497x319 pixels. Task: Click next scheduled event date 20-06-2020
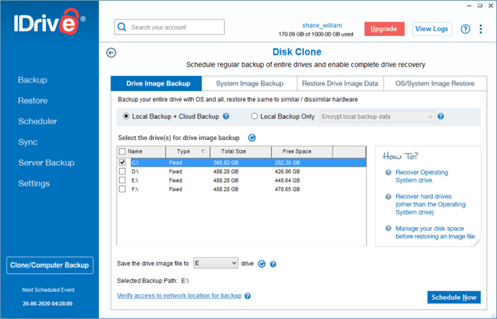pyautogui.click(x=47, y=304)
